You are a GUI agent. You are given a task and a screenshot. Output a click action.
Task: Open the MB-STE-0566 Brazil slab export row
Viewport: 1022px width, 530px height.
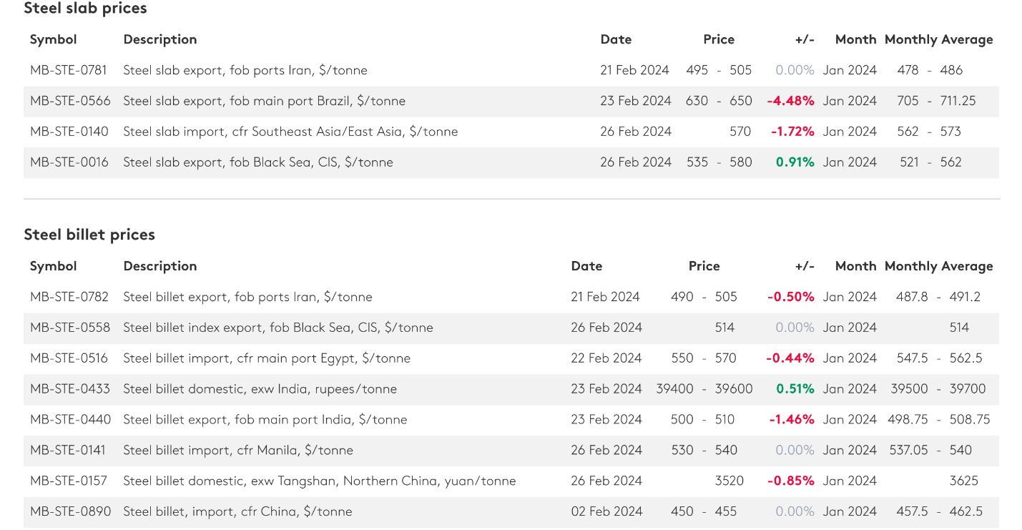coord(511,101)
